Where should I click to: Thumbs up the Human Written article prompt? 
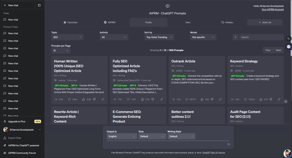click(x=84, y=99)
